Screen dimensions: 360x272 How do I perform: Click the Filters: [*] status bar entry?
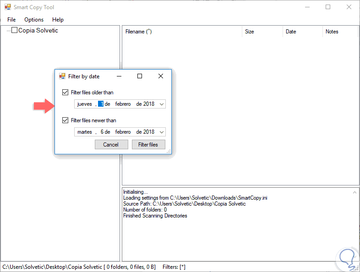174,267
